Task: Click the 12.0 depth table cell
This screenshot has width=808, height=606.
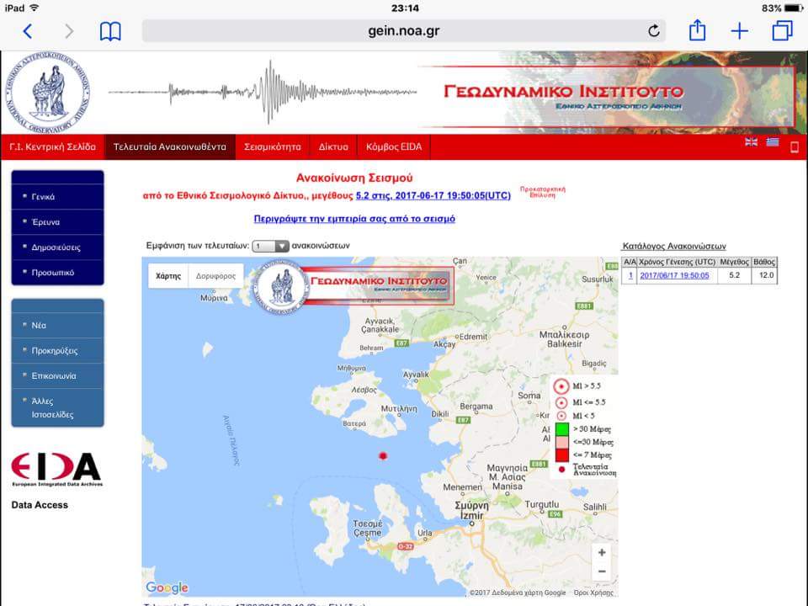Action: point(766,276)
